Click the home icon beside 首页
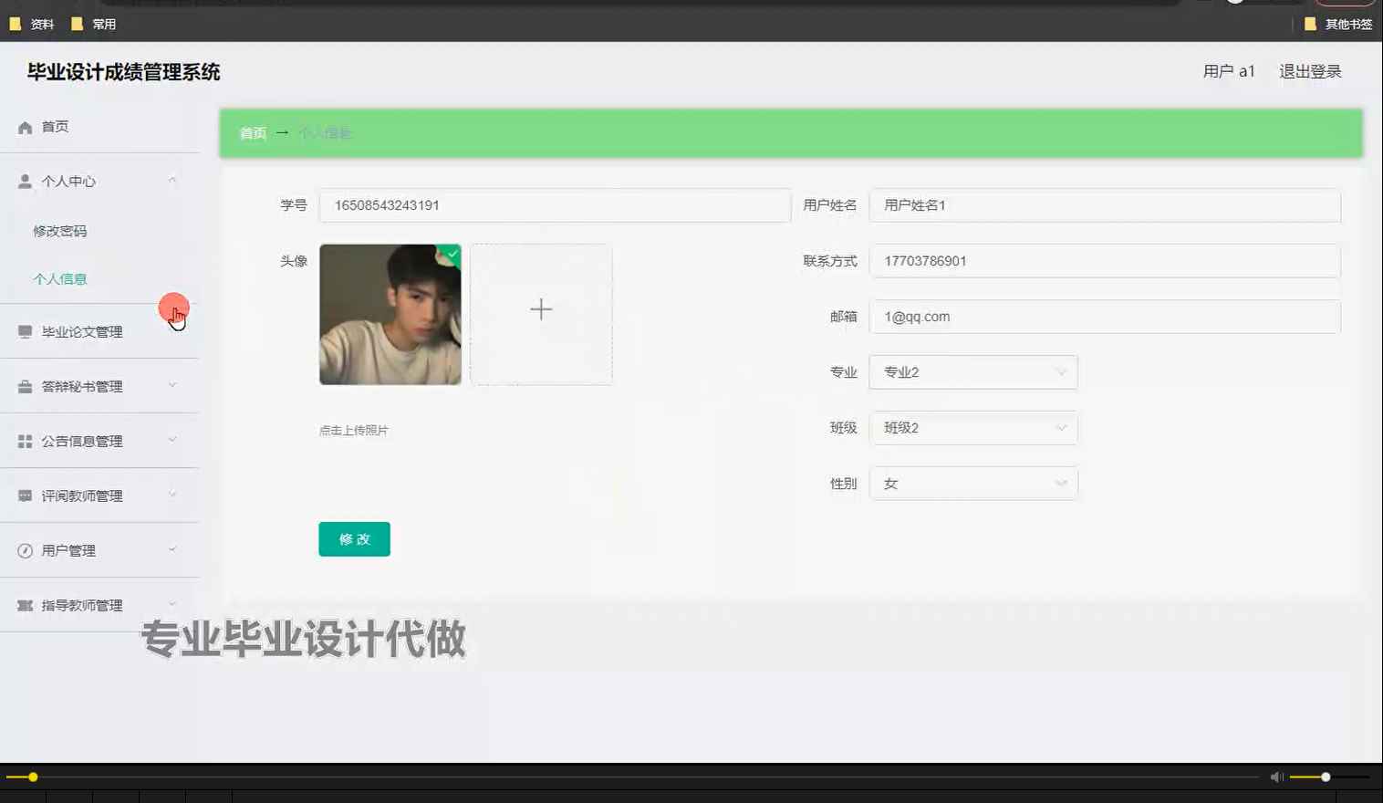Image resolution: width=1383 pixels, height=803 pixels. [x=25, y=127]
